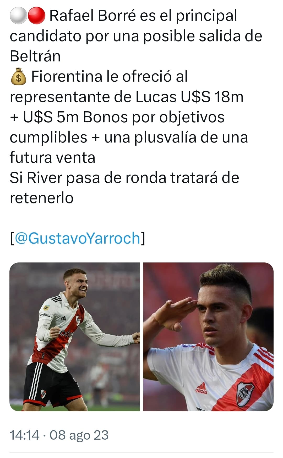Tap the word 'Beltrán' in tweet
This screenshot has height=458, width=283.
pyautogui.click(x=35, y=56)
